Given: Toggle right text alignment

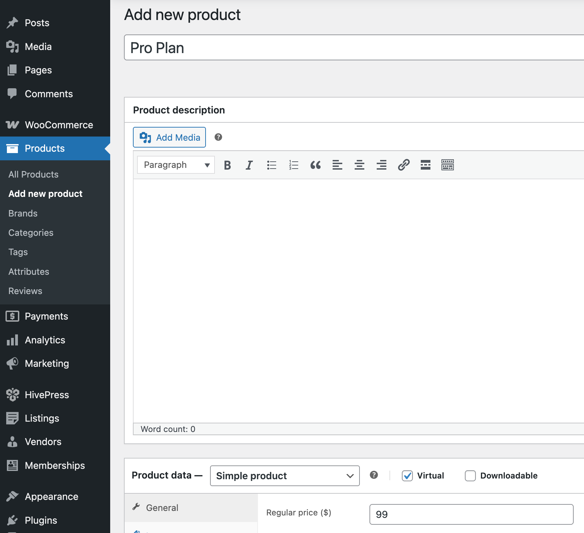Looking at the screenshot, I should 381,165.
